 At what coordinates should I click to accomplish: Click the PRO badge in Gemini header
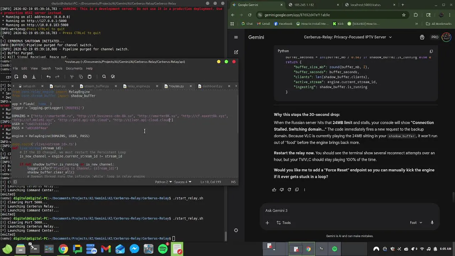coord(435,37)
